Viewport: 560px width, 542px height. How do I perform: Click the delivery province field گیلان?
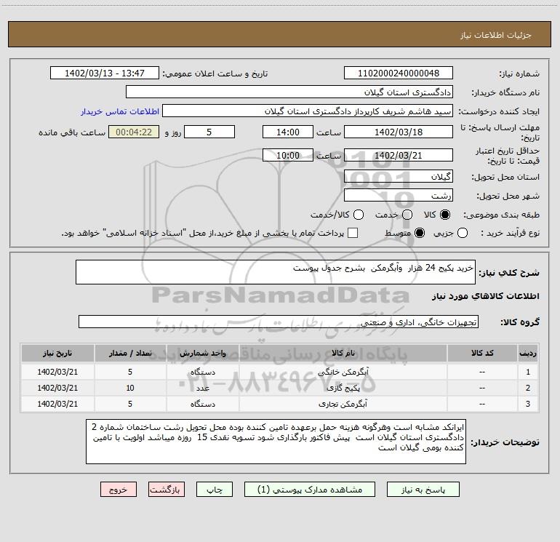click(x=399, y=176)
